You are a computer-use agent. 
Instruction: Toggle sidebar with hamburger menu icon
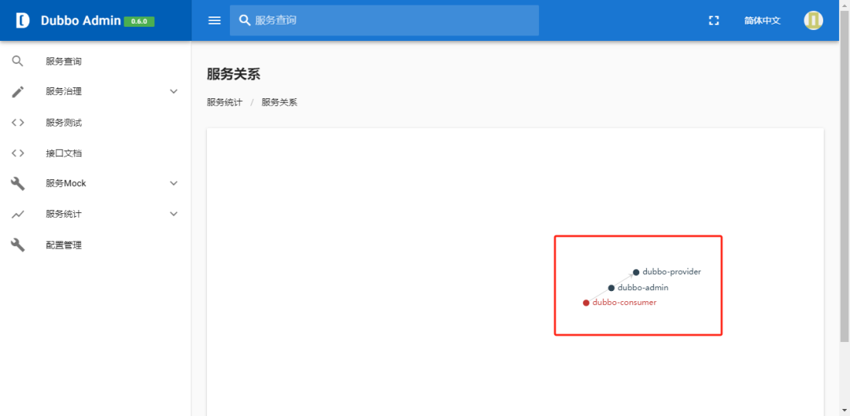(x=215, y=20)
